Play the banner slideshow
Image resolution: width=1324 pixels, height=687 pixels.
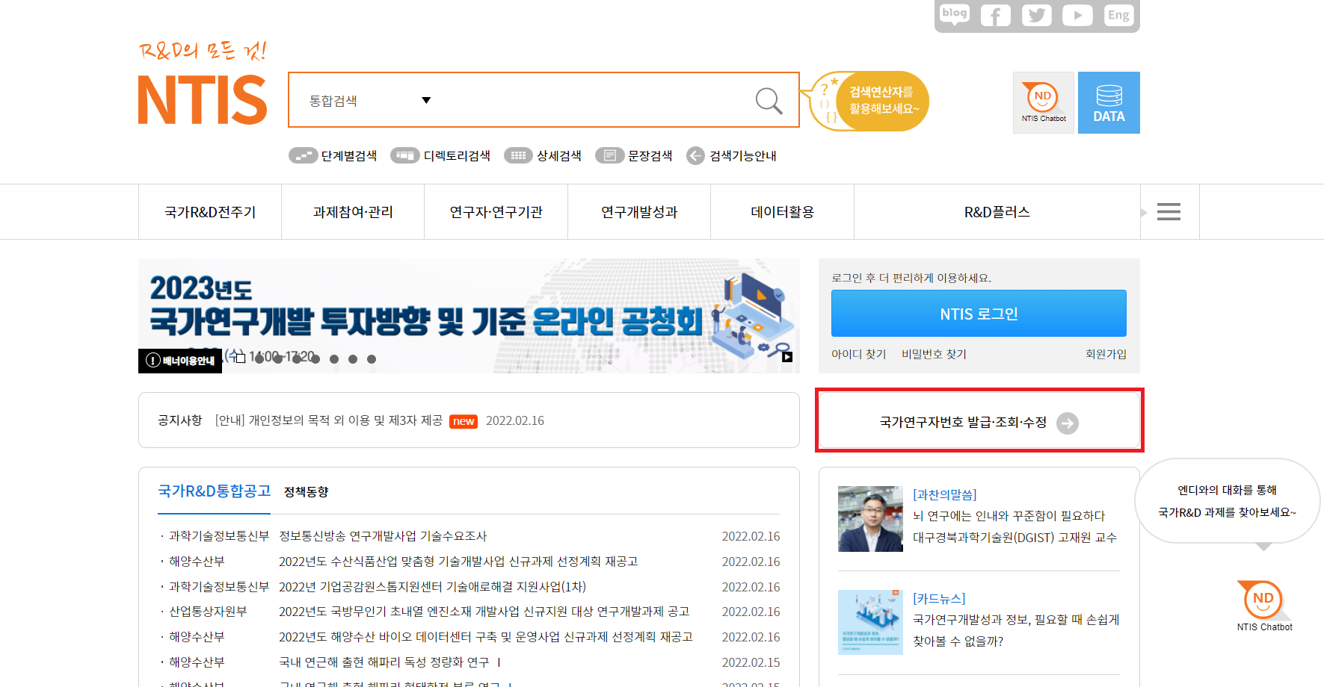[x=787, y=357]
